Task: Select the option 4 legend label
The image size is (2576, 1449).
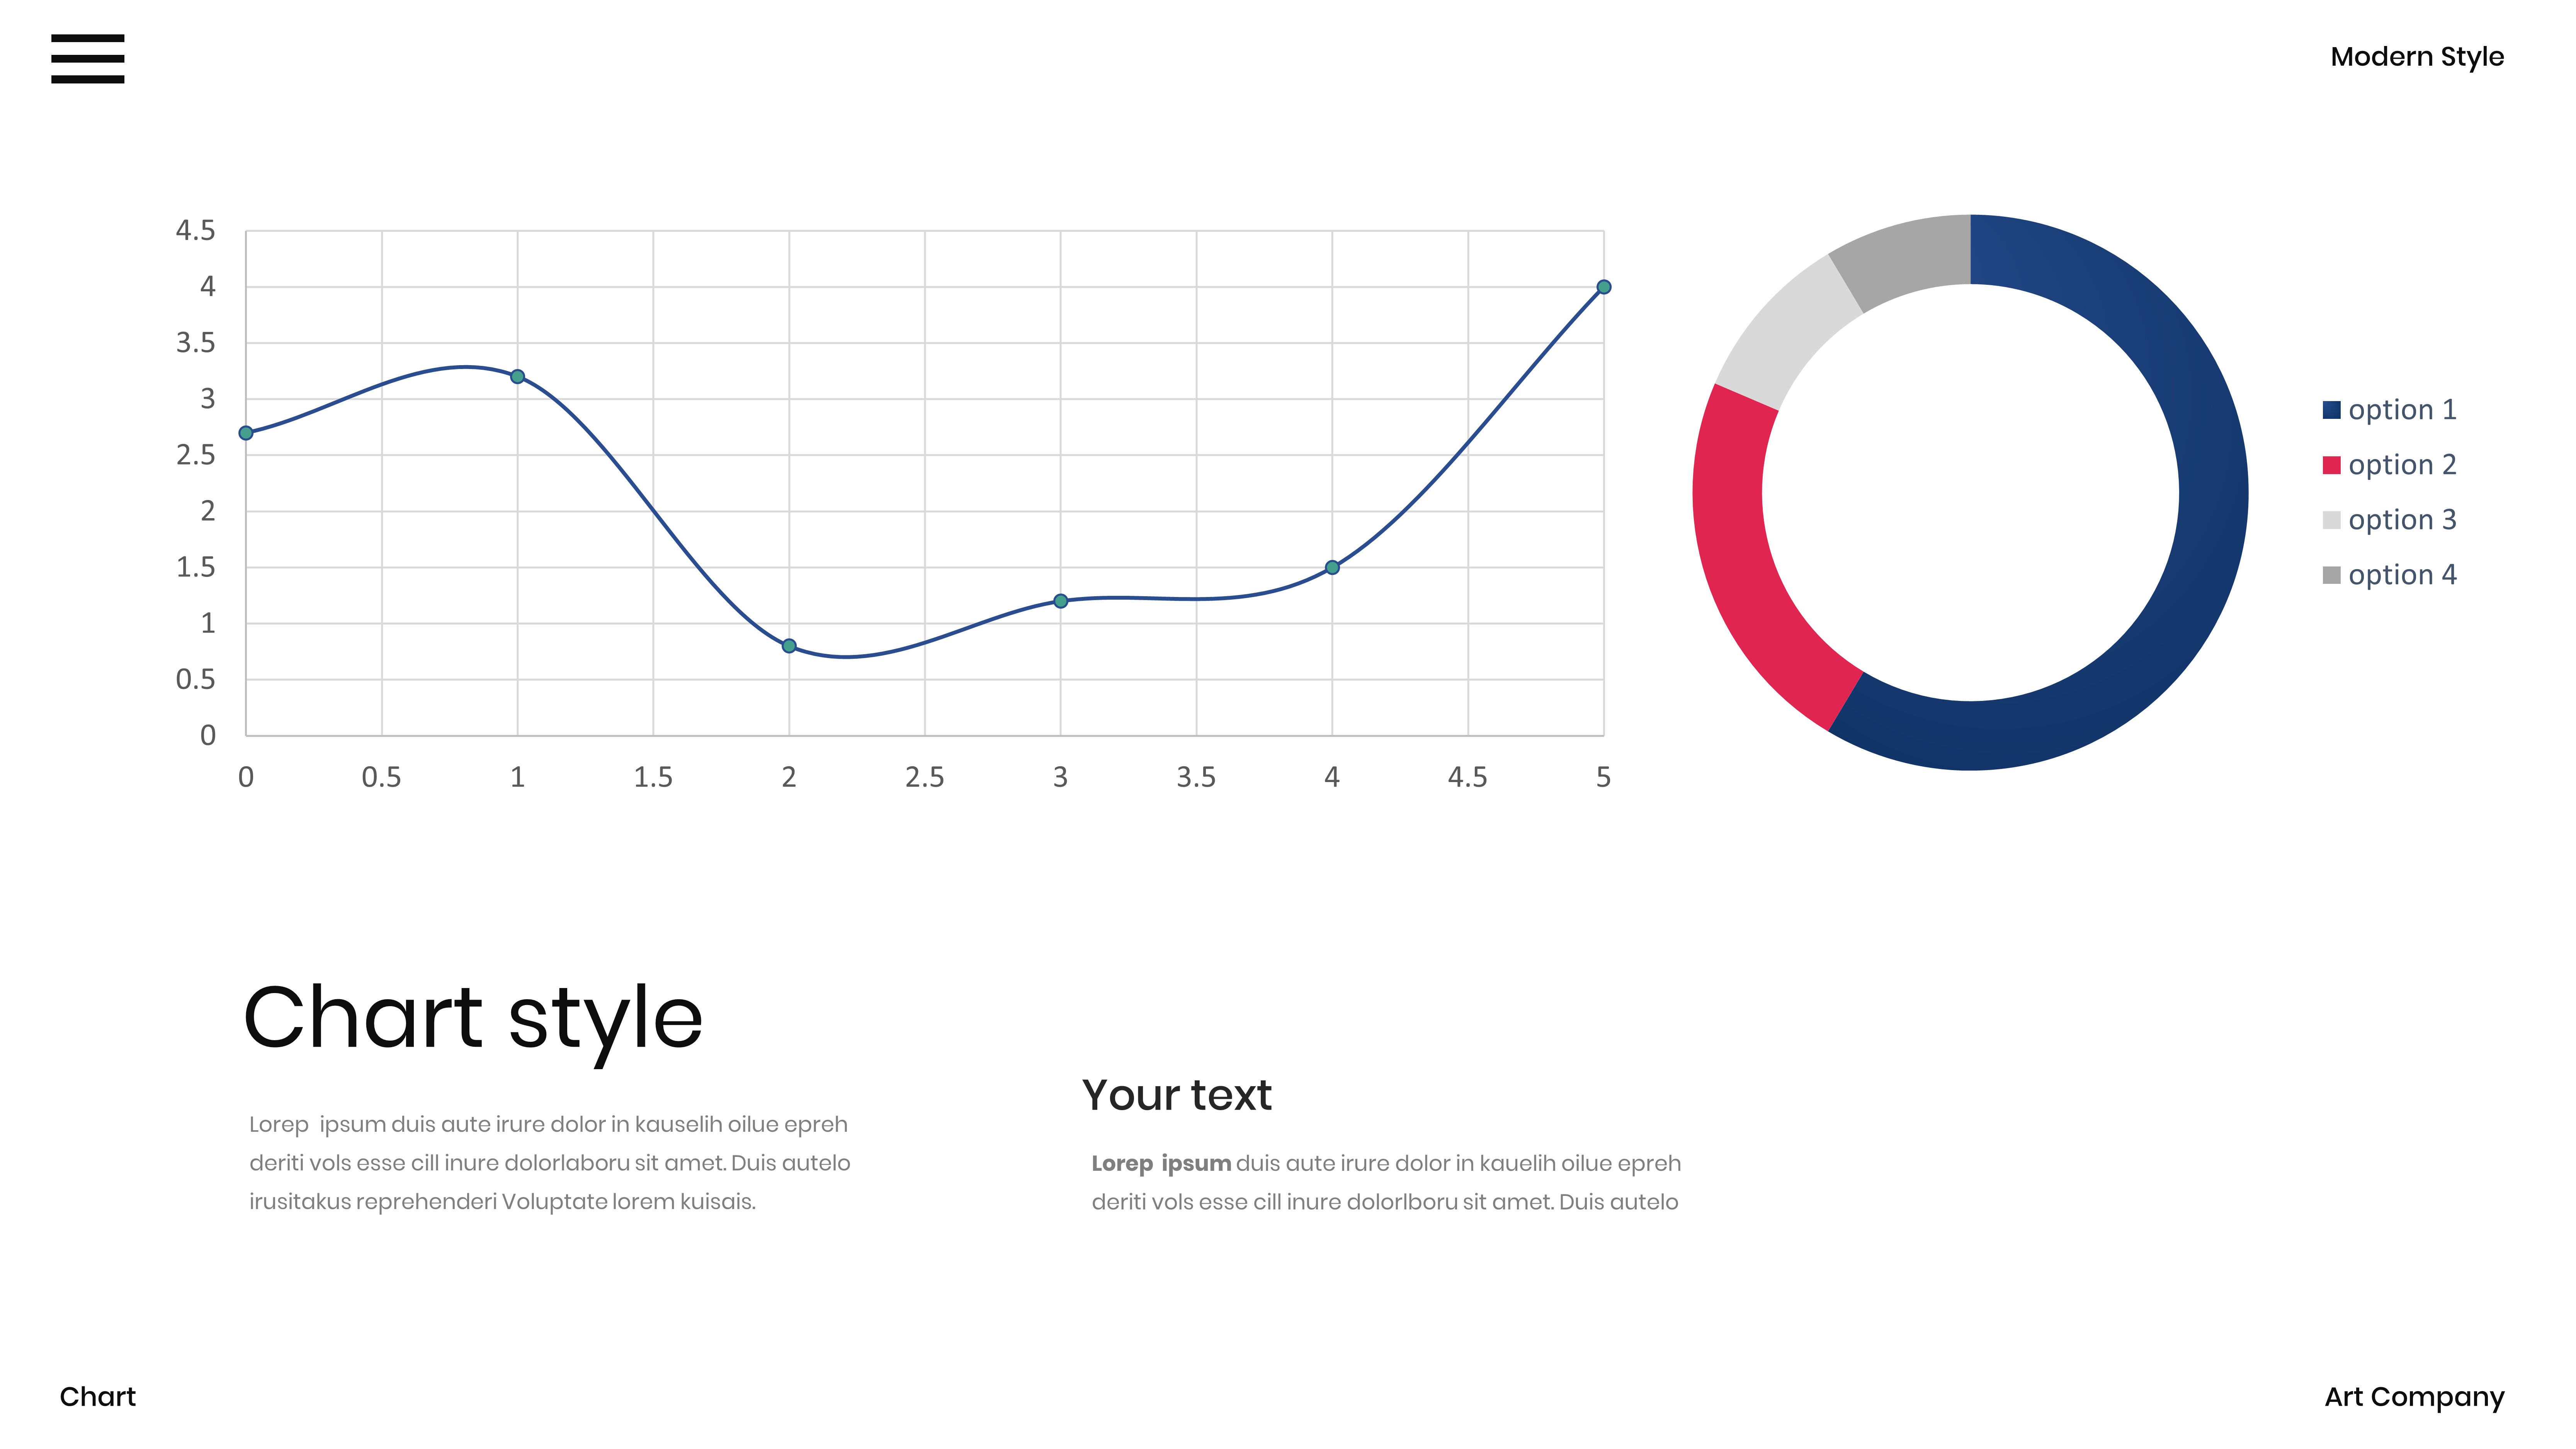Action: pos(2402,575)
